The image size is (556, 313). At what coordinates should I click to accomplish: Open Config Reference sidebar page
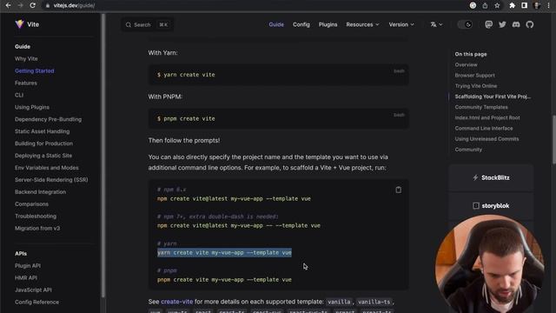pyautogui.click(x=36, y=302)
